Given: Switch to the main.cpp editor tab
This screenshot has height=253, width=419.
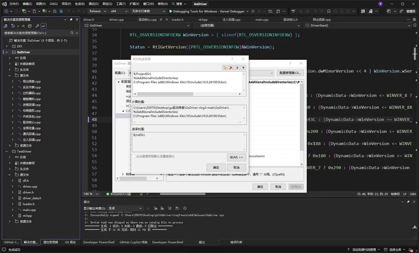Looking at the screenshot, I should [262, 20].
